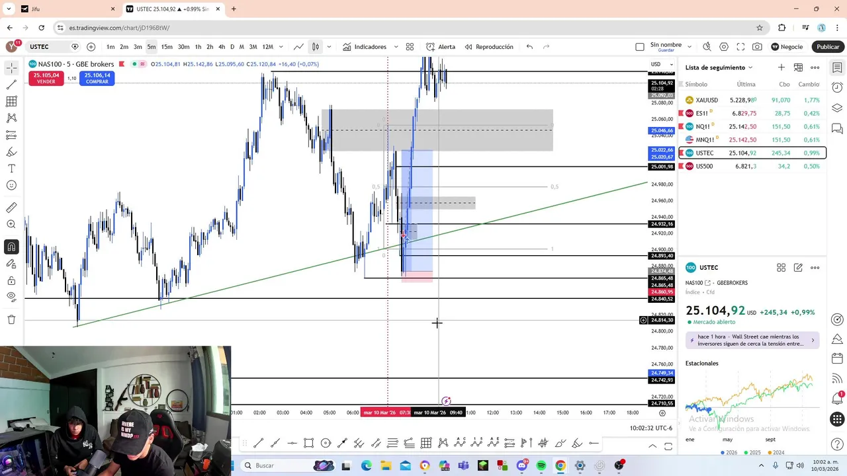Open time axis settings gear icon
847x476 pixels.
pos(662,413)
